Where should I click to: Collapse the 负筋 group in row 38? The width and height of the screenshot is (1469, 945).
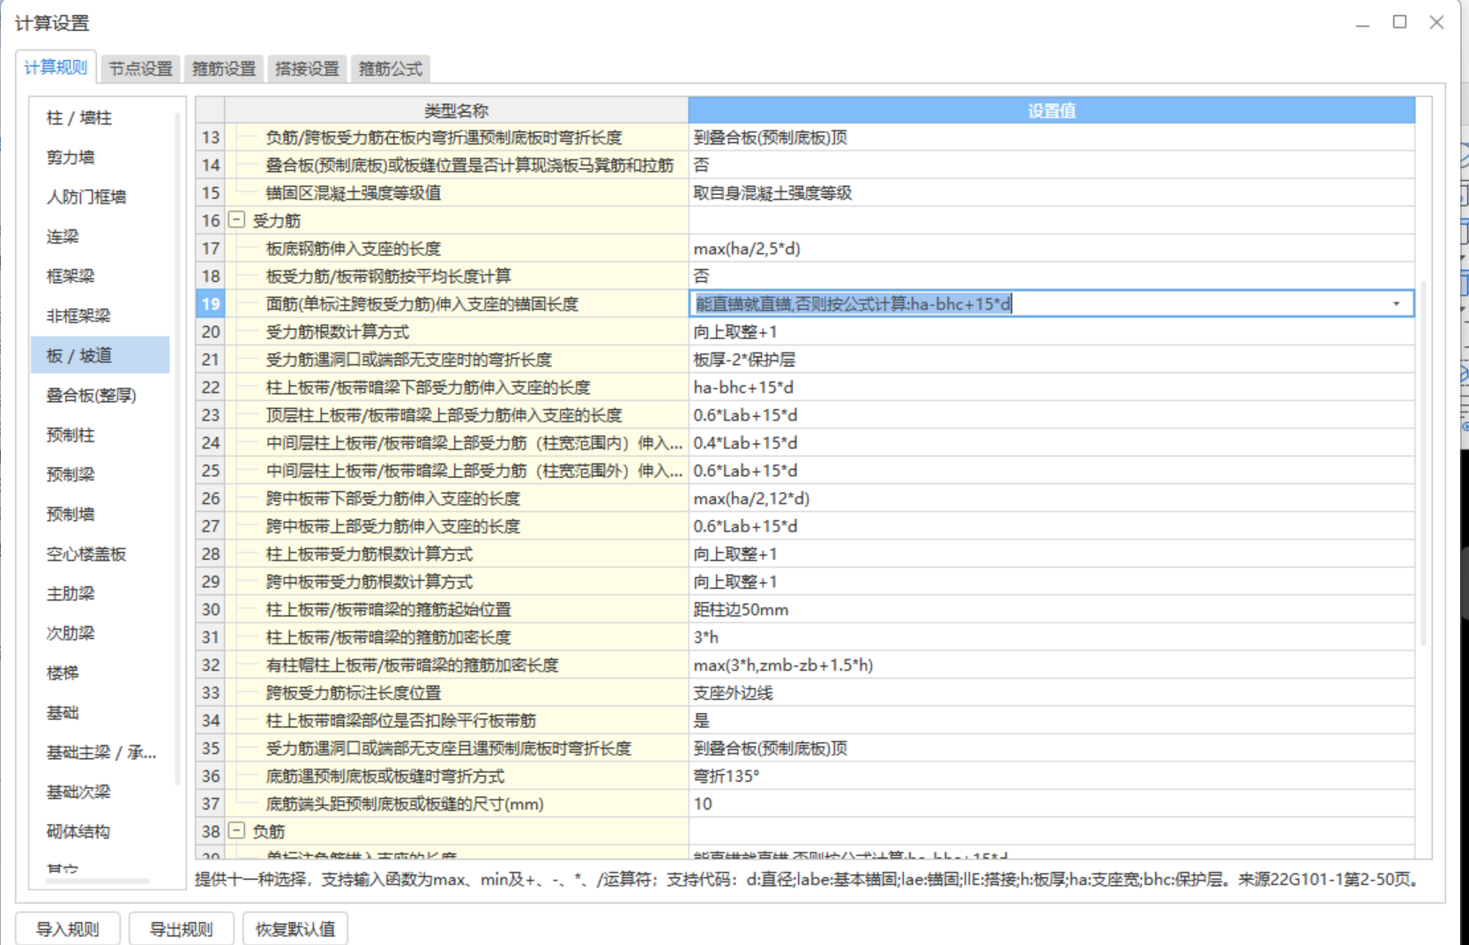point(236,830)
